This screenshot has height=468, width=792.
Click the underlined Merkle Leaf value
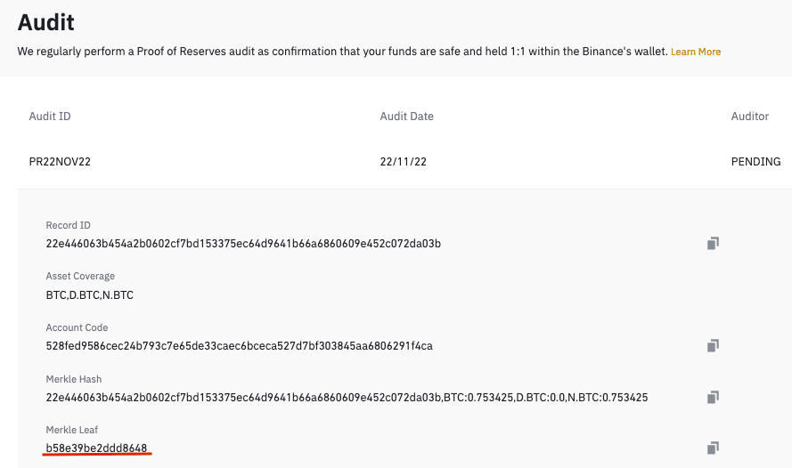[96, 447]
